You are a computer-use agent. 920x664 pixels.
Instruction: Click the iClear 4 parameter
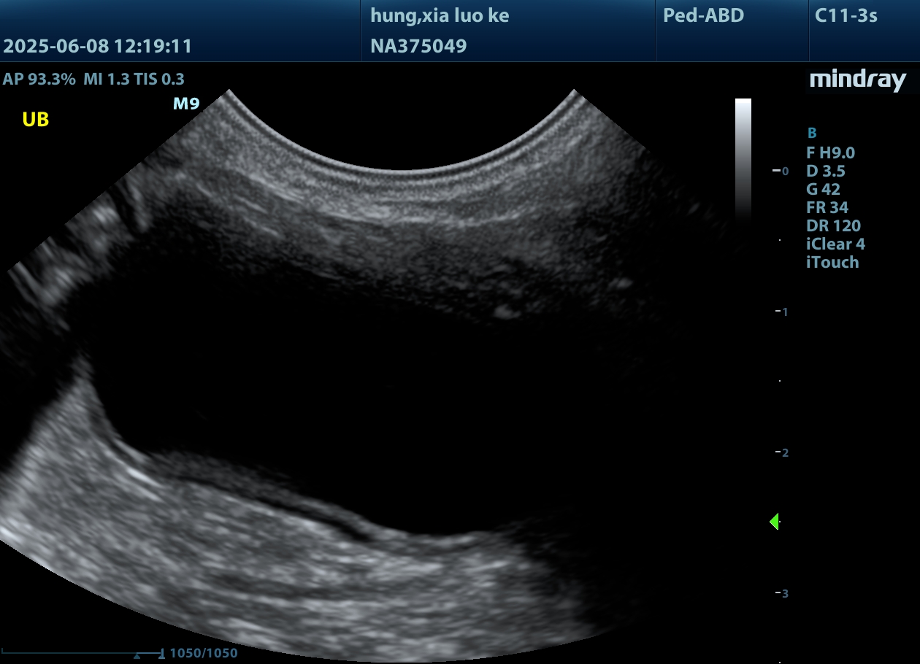point(835,244)
